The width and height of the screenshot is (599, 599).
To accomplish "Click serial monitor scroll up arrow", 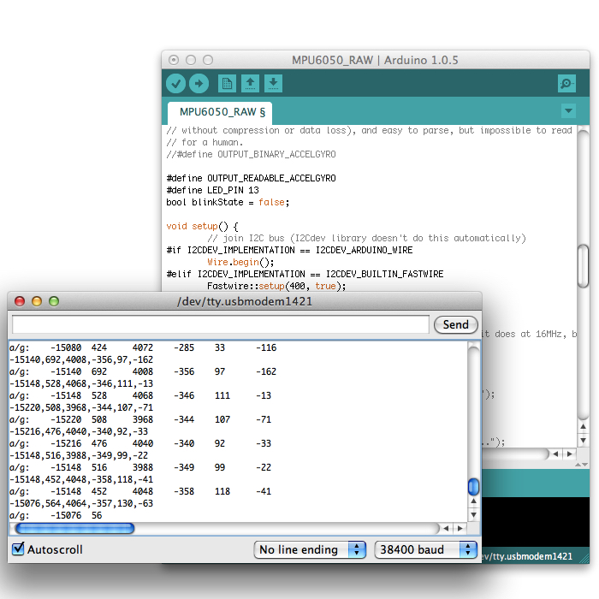I will coord(473,501).
